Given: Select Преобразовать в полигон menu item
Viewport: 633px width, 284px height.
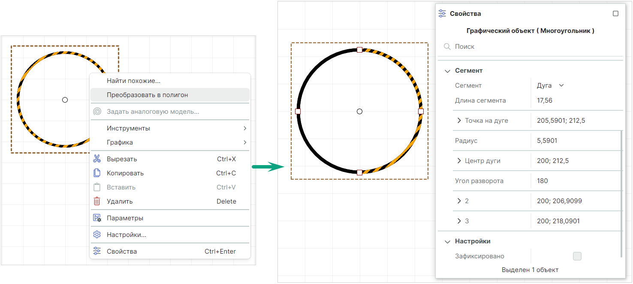Looking at the screenshot, I should pyautogui.click(x=148, y=95).
